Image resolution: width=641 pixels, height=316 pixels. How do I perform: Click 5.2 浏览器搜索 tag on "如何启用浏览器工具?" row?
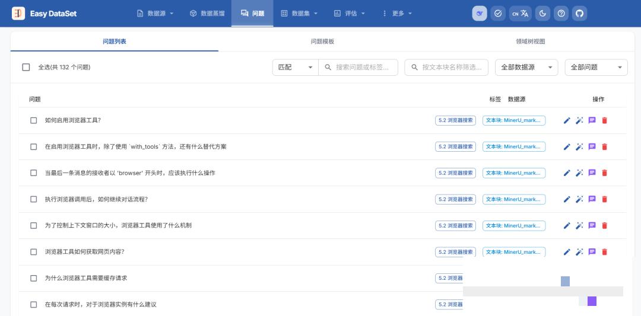click(x=455, y=120)
